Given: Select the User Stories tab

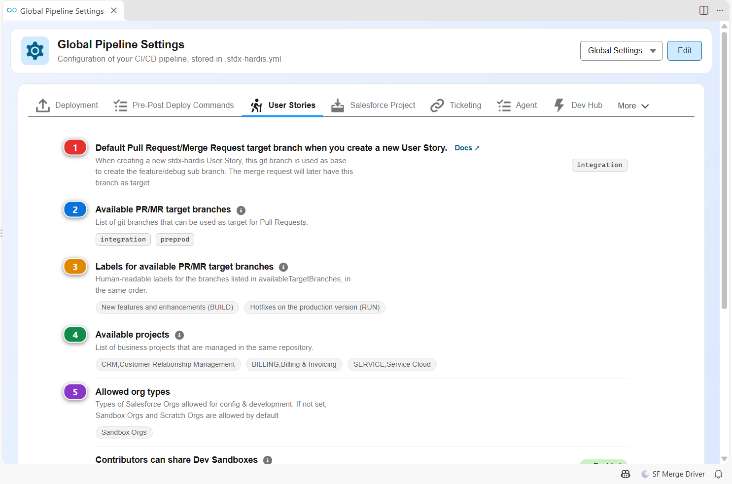Looking at the screenshot, I should [x=282, y=105].
